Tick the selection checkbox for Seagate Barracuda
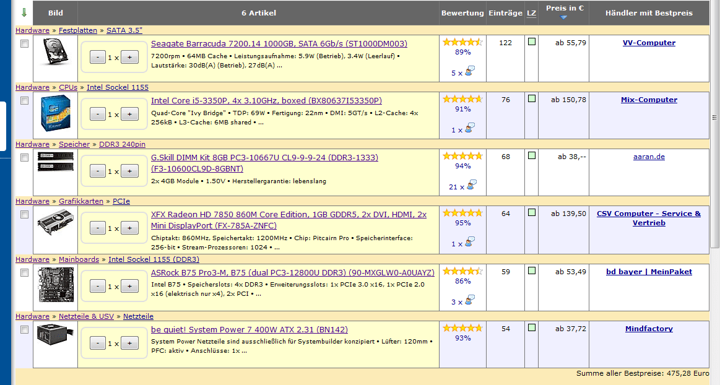The width and height of the screenshot is (720, 385). tap(24, 43)
